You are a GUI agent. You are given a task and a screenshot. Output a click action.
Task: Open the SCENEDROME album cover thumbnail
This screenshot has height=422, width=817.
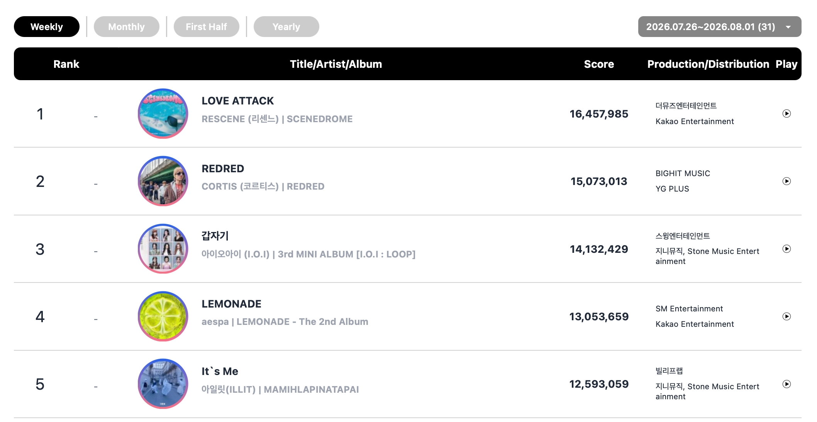163,114
